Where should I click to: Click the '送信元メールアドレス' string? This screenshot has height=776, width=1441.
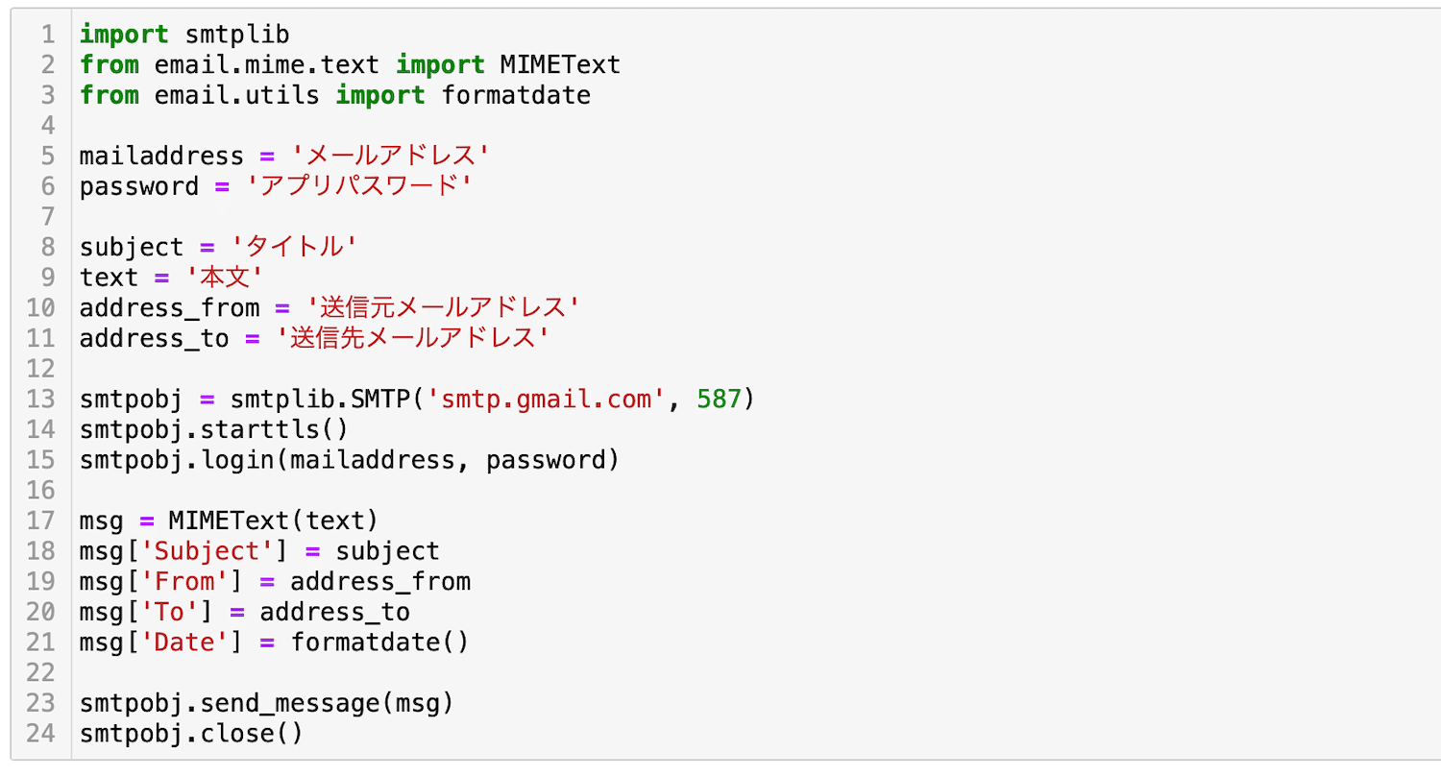(441, 307)
